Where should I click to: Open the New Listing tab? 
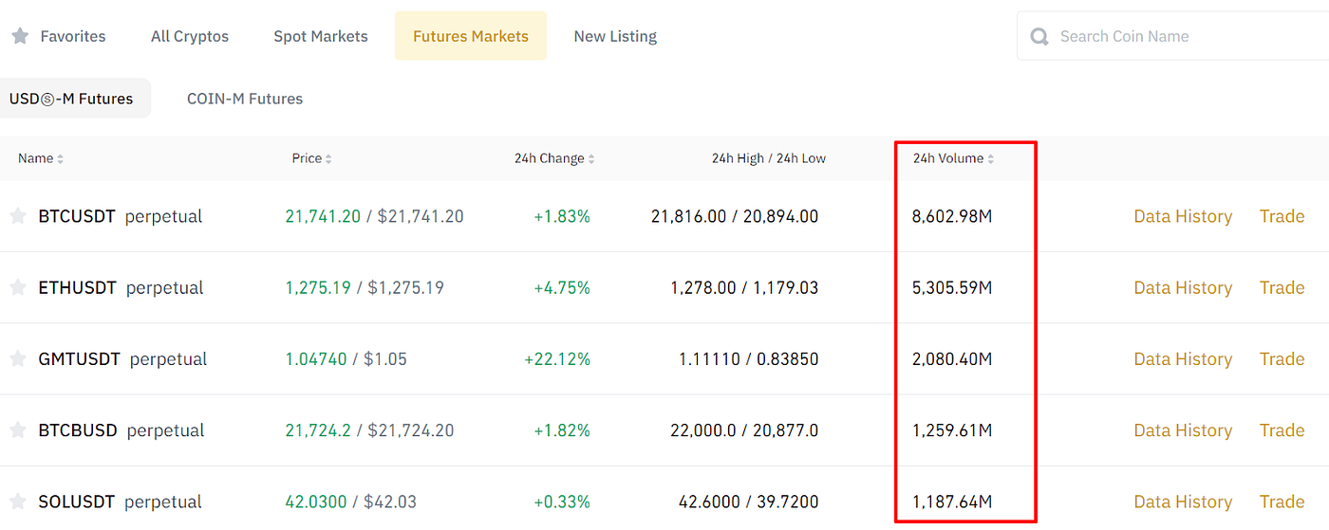pos(615,36)
